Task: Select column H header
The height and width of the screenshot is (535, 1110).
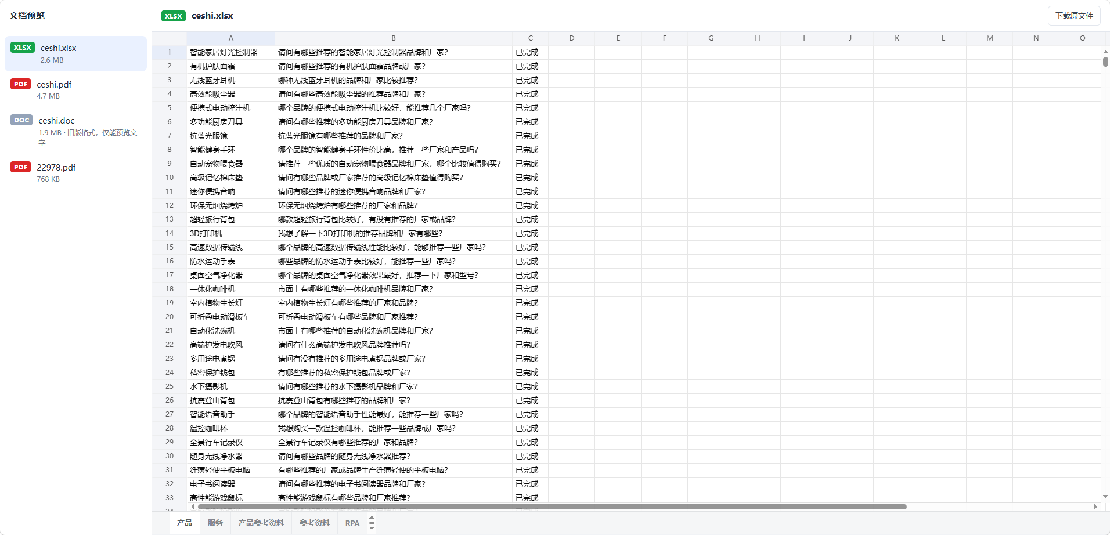Action: point(758,38)
